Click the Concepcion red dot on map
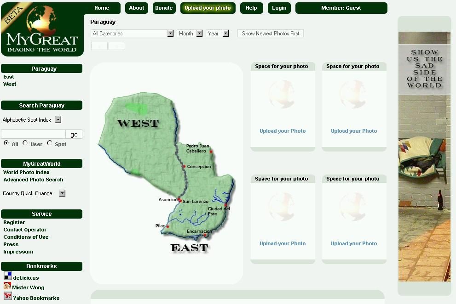The image size is (456, 304). pyautogui.click(x=184, y=166)
